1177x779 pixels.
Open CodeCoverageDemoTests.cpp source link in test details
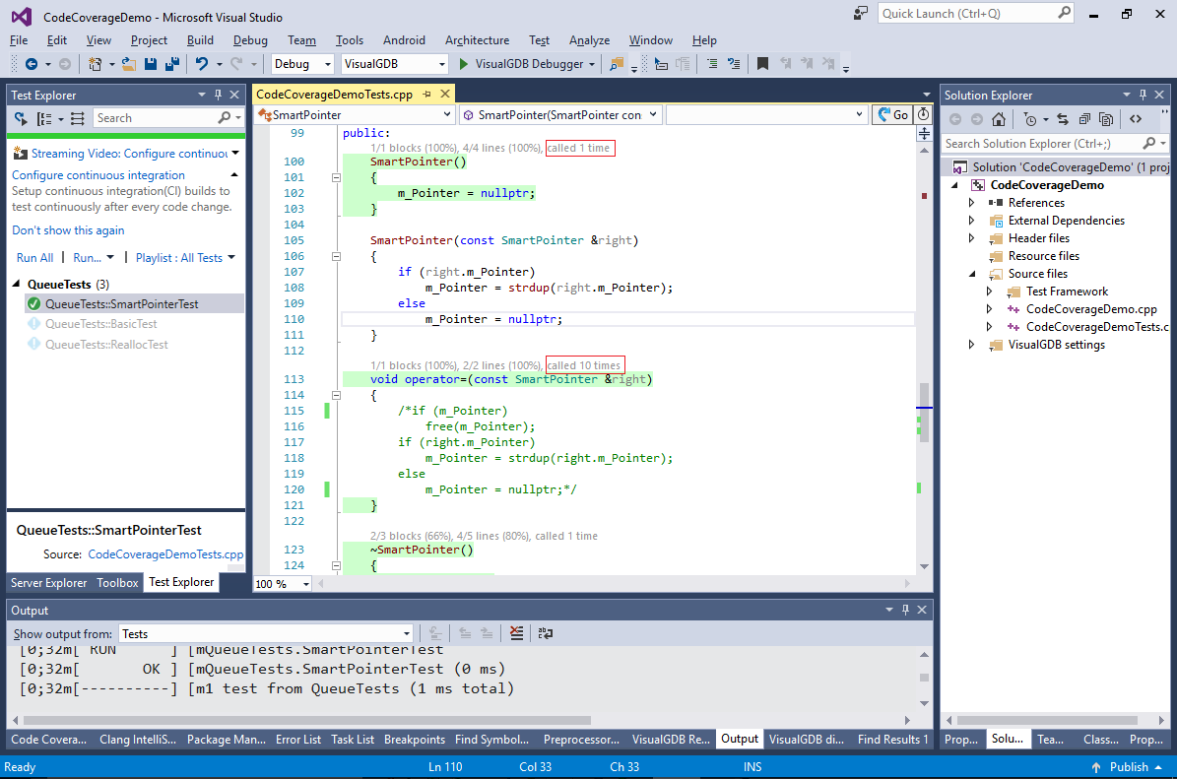click(x=165, y=554)
